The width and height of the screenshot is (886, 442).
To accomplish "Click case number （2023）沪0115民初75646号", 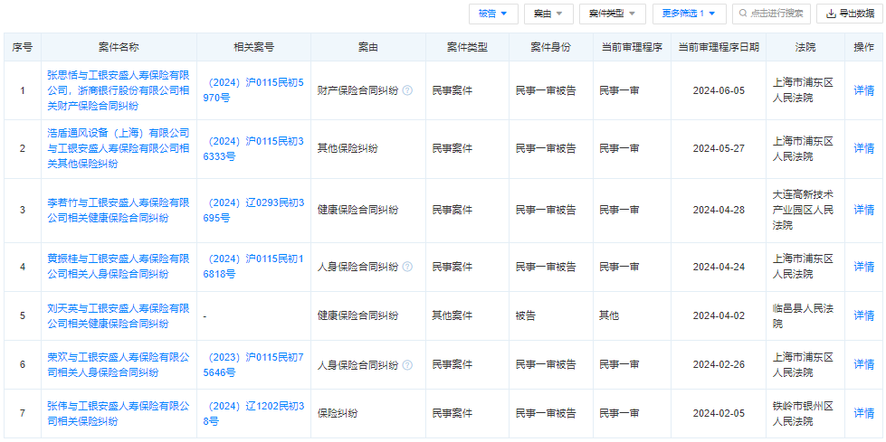I will [253, 365].
